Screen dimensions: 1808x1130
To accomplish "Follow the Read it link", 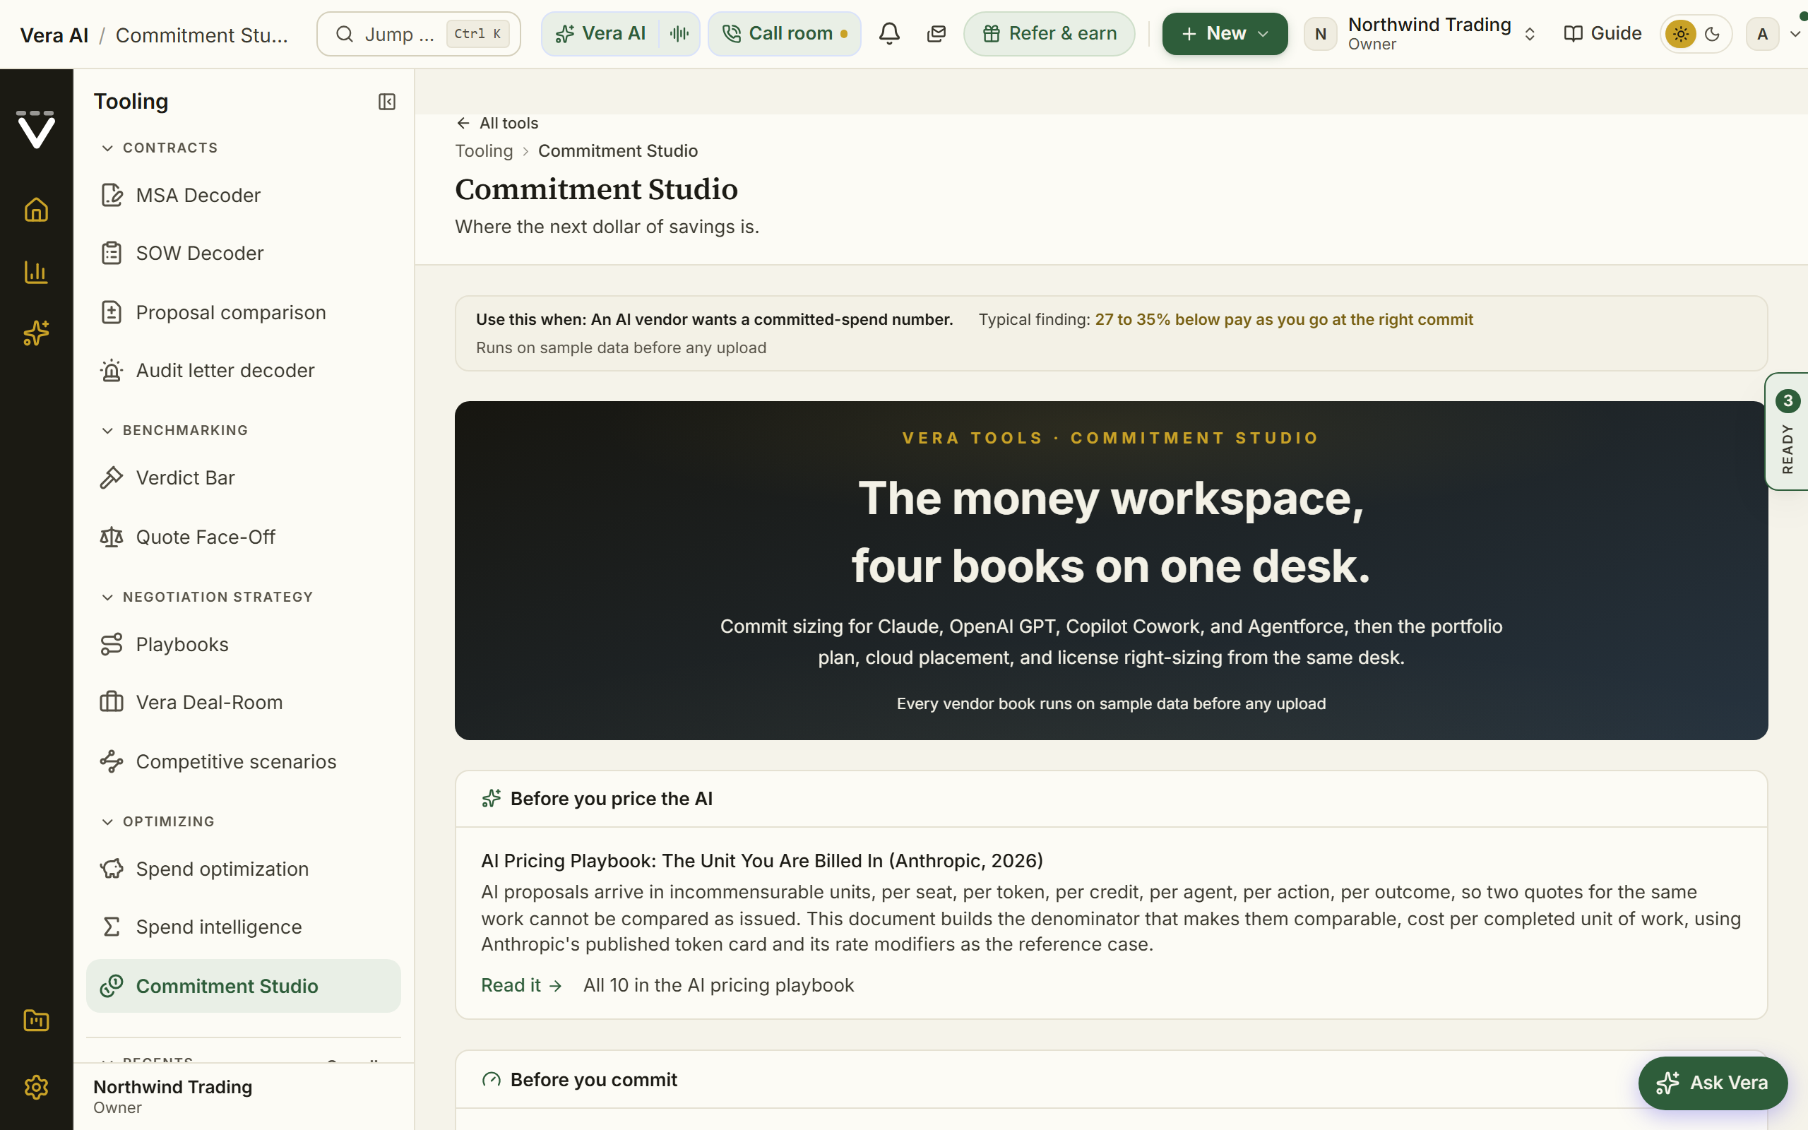I will (521, 986).
